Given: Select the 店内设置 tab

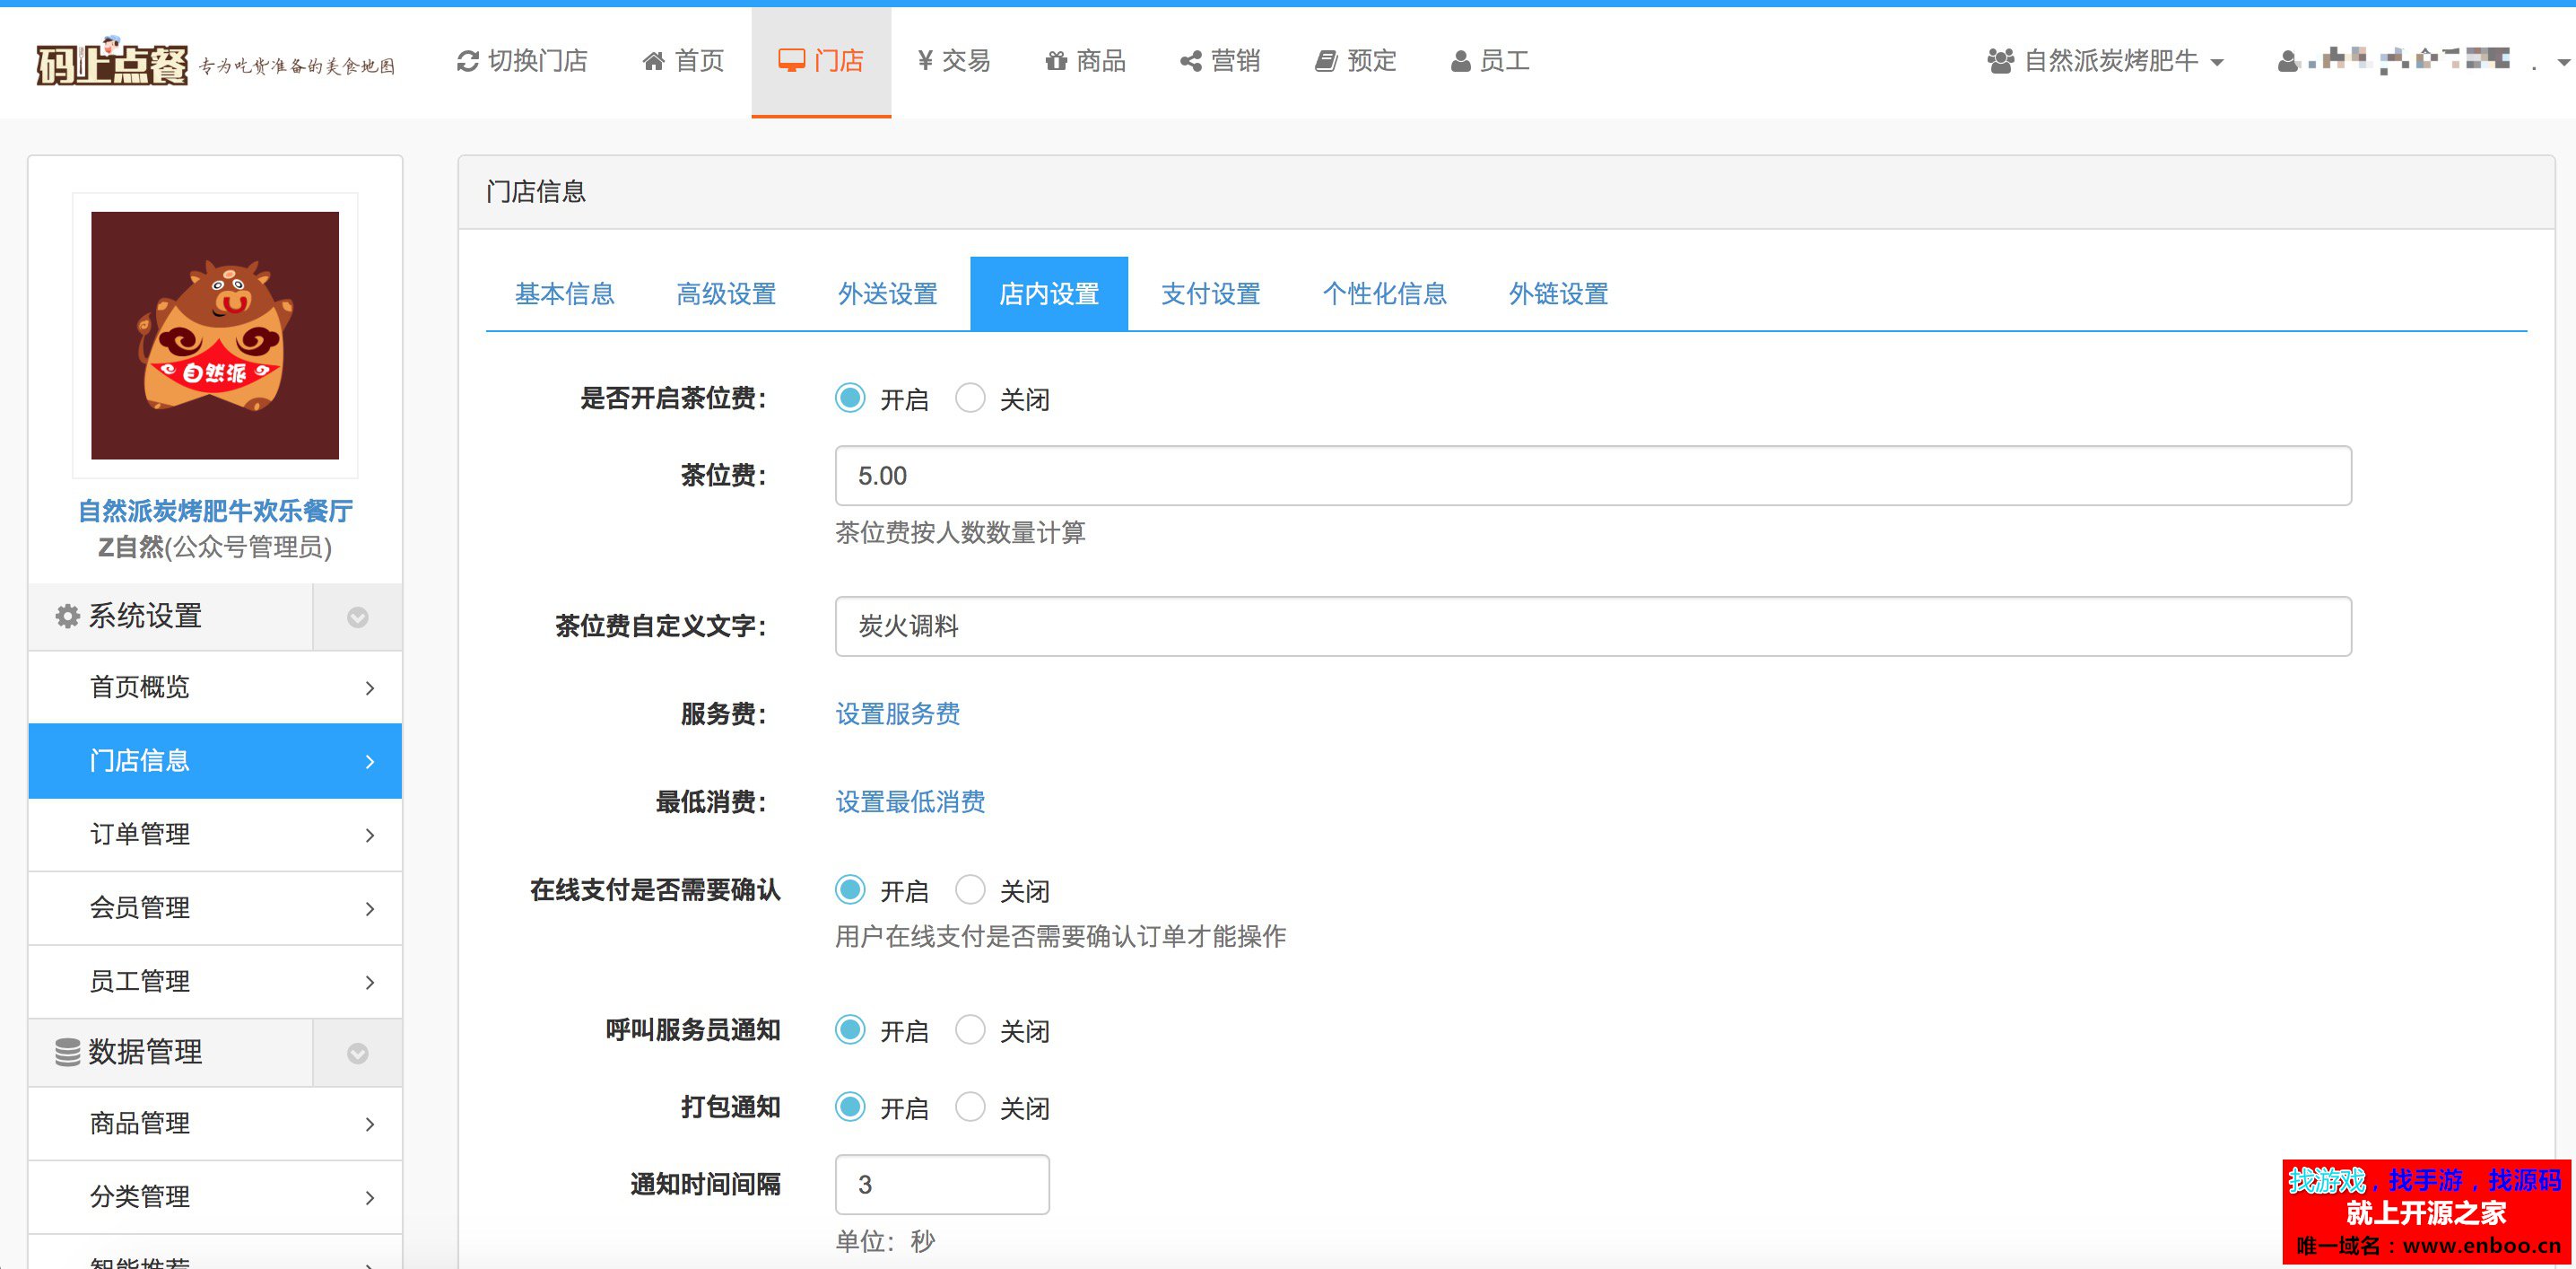Looking at the screenshot, I should pyautogui.click(x=1049, y=294).
